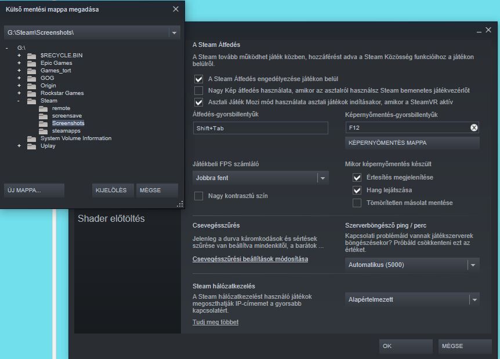This screenshot has height=359, width=500.
Task: Expand the Rockstar Games tree node
Action: [19, 93]
